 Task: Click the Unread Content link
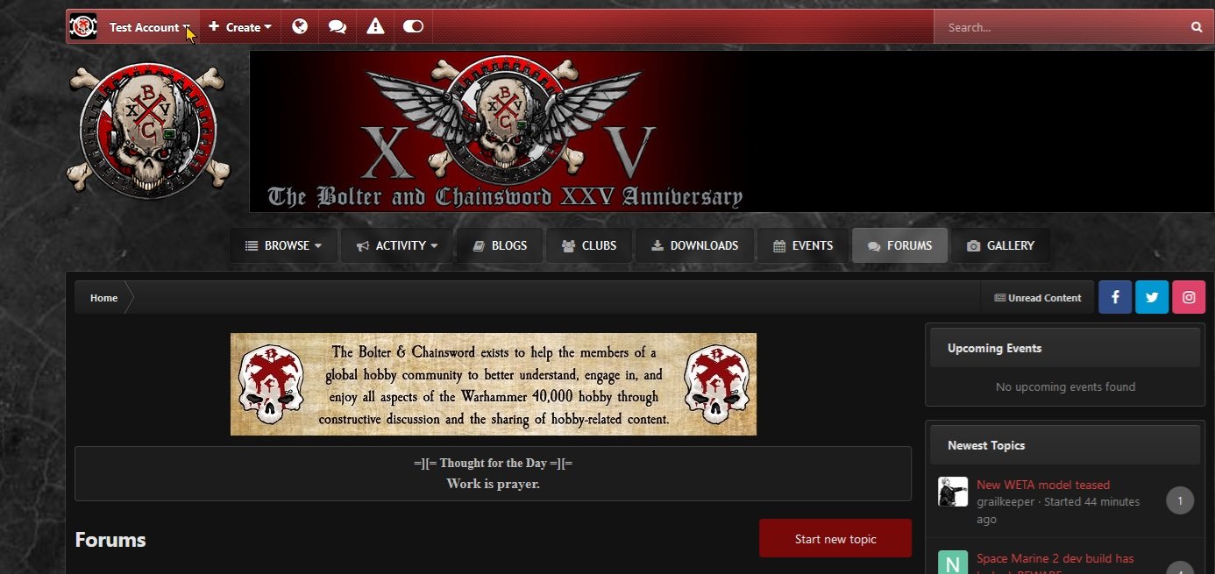pos(1037,297)
